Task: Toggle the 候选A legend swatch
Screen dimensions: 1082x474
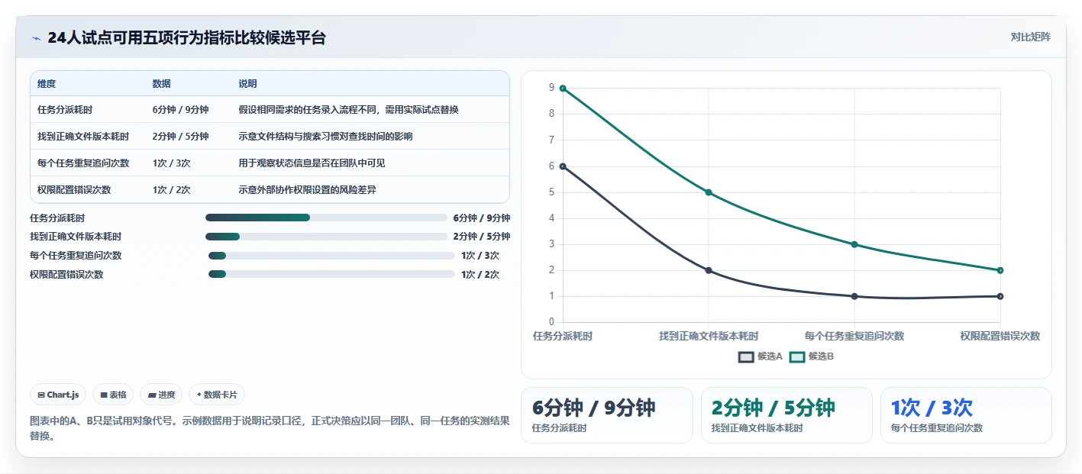Action: 746,356
